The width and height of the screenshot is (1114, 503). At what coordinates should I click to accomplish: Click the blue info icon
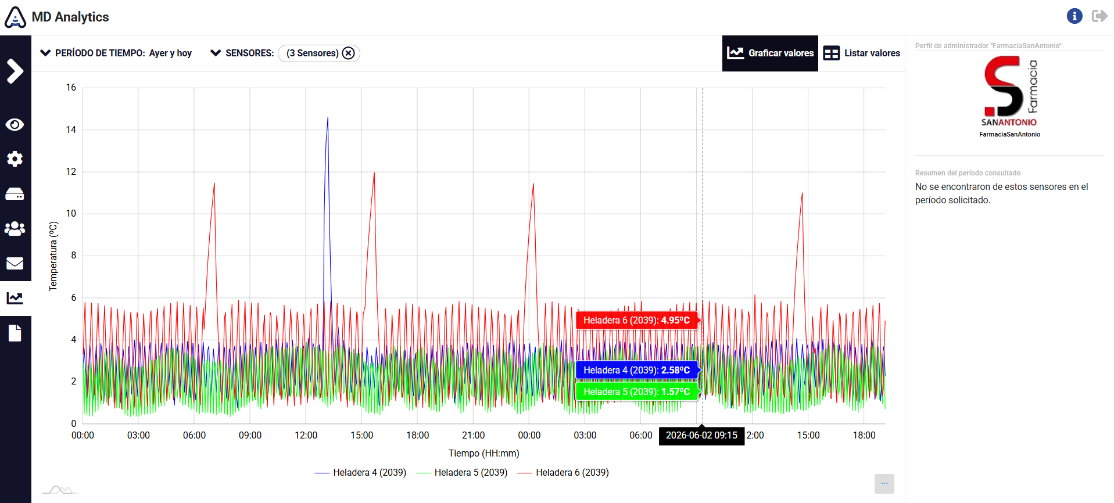click(1074, 16)
